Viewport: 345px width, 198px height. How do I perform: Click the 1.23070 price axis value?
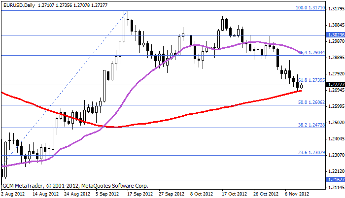point(336,155)
